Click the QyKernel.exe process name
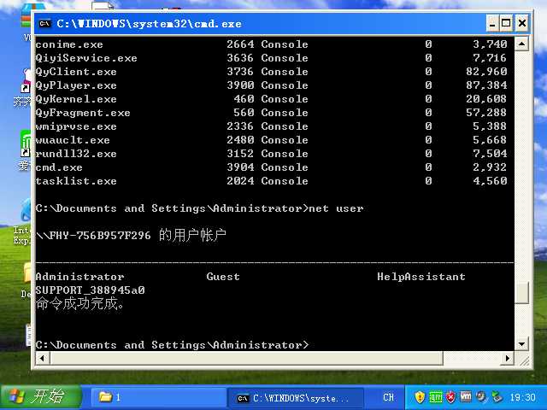Image resolution: width=547 pixels, height=410 pixels. click(x=76, y=99)
